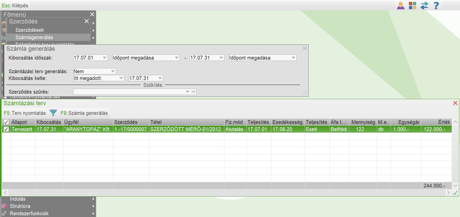Open the funnel filter in Számlázási terv
The image size is (460, 217).
pos(53,113)
